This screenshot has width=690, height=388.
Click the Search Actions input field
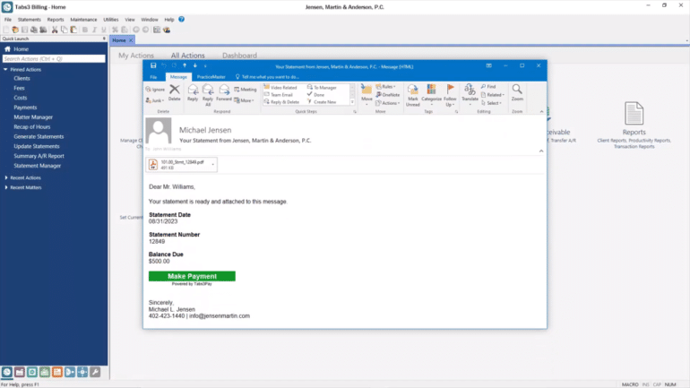point(54,58)
